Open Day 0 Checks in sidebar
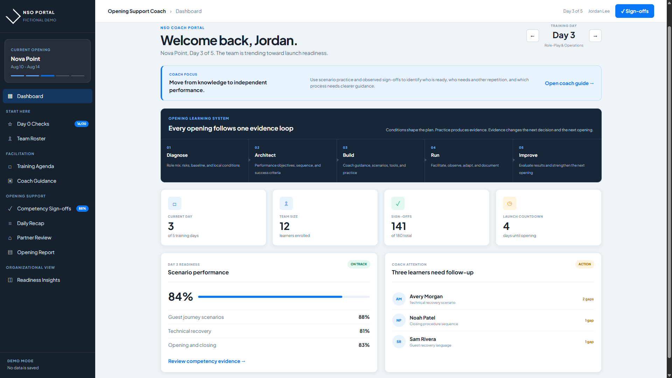Image resolution: width=672 pixels, height=378 pixels. (x=48, y=124)
